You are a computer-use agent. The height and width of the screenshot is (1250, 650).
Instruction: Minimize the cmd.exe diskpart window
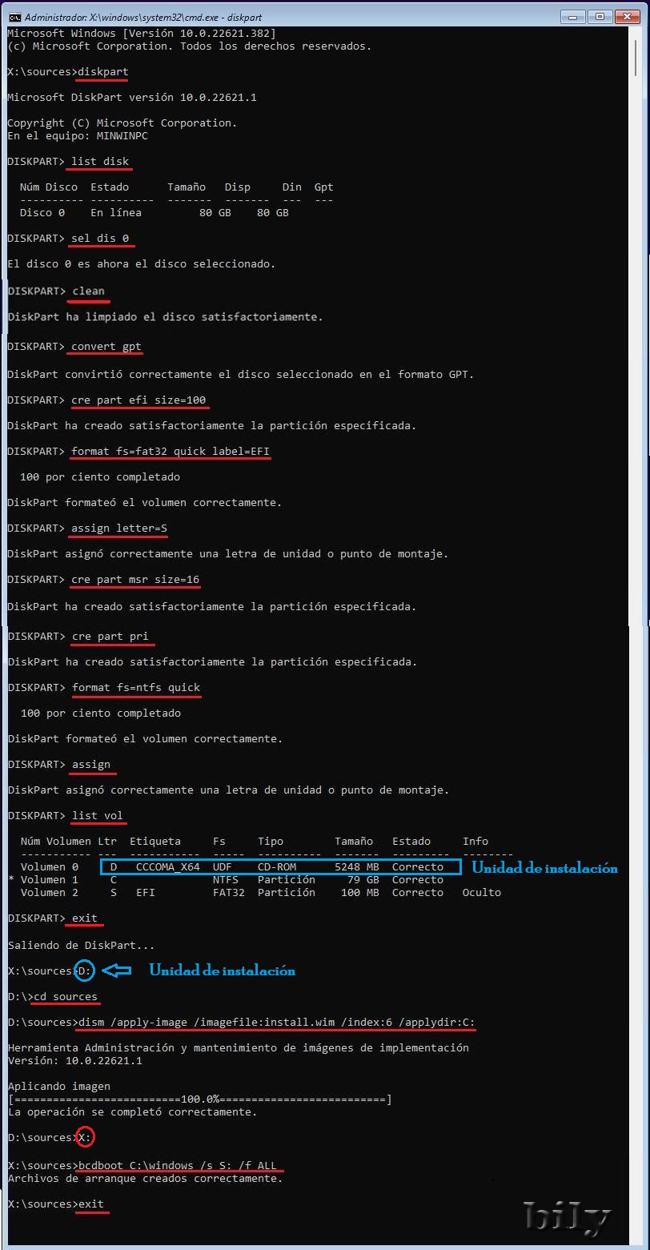tap(572, 15)
